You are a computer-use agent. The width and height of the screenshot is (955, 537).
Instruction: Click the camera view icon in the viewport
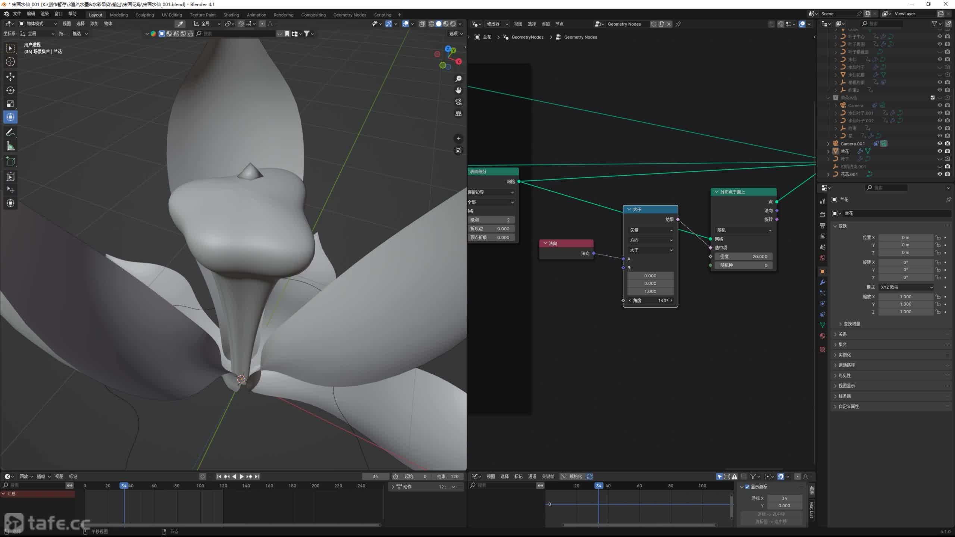[458, 102]
